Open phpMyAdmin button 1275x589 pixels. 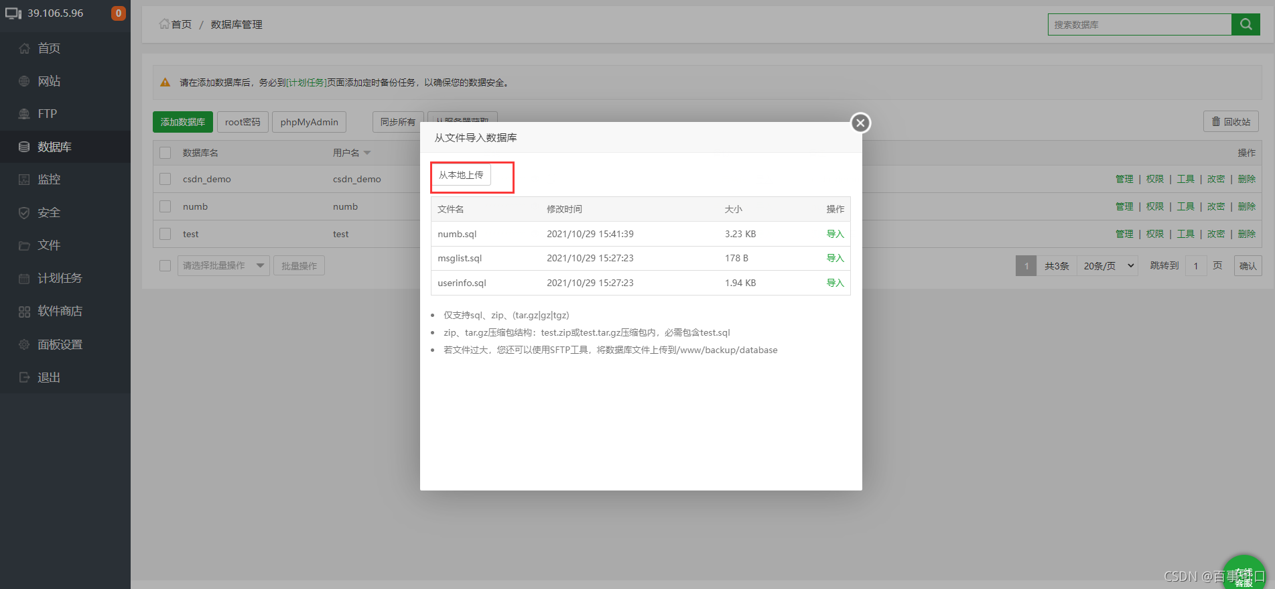pos(310,122)
